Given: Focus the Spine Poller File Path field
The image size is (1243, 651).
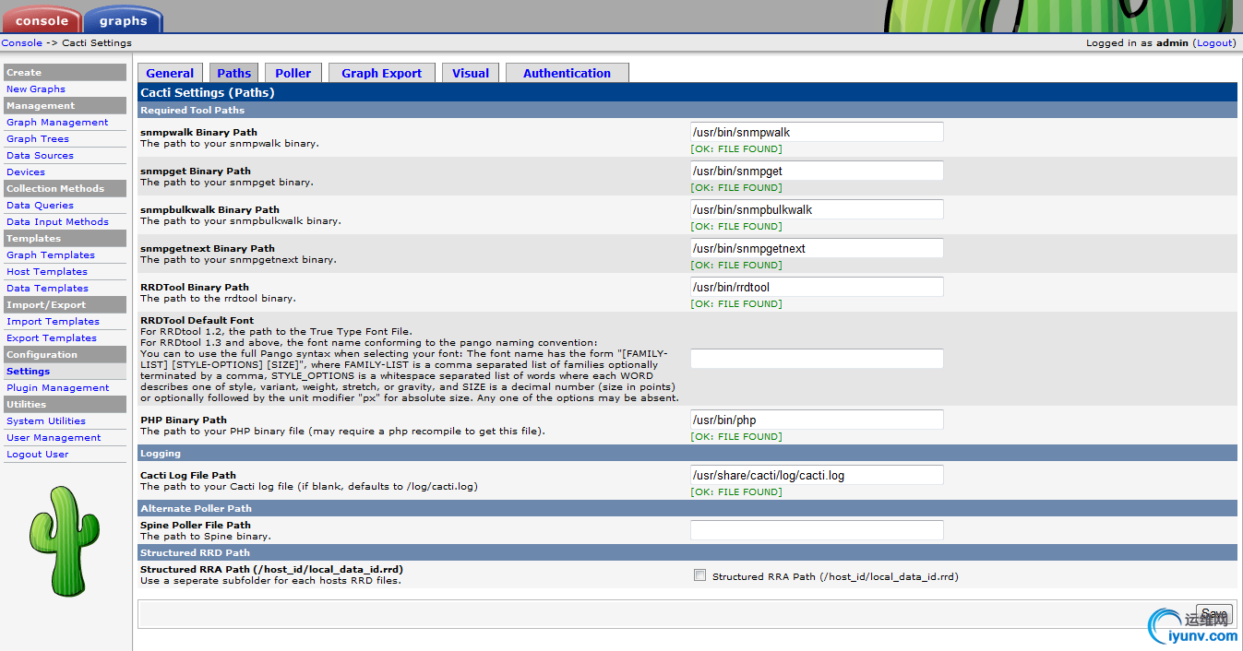Looking at the screenshot, I should click(817, 530).
